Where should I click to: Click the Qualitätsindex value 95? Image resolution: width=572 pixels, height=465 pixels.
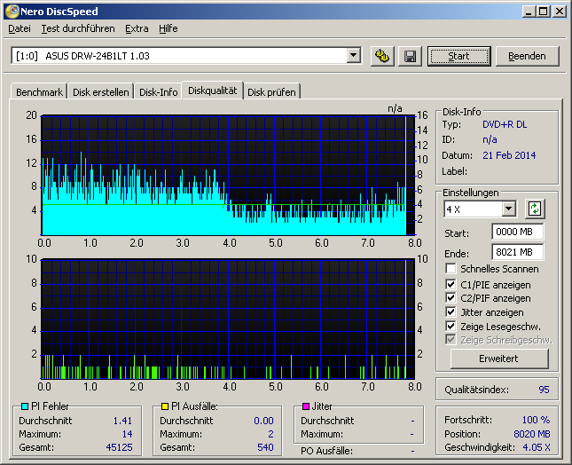click(544, 390)
